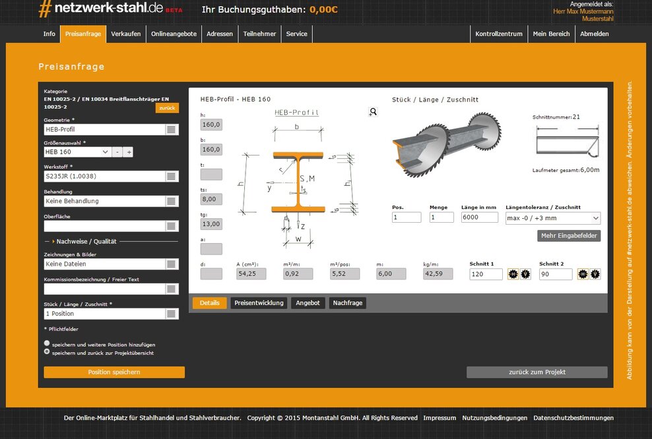This screenshot has width=652, height=439.
Task: Select the V saw icon for Schnitt 2
Action: (595, 274)
